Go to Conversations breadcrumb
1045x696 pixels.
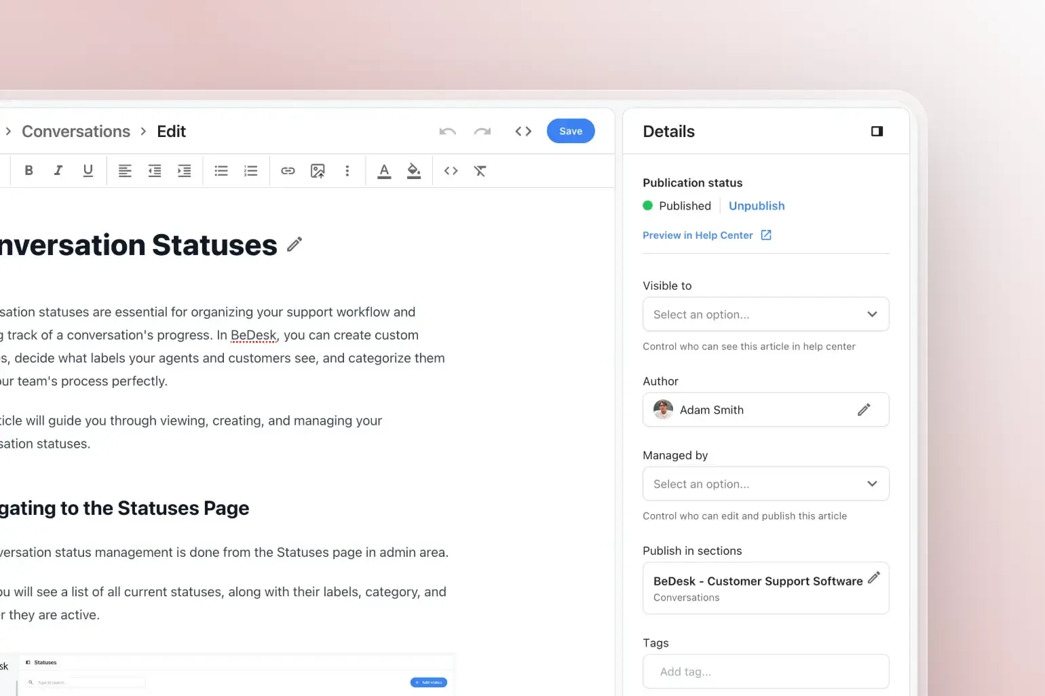point(76,132)
